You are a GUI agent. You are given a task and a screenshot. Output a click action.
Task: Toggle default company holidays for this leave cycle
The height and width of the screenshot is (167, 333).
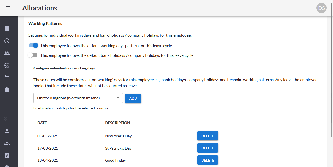[33, 55]
